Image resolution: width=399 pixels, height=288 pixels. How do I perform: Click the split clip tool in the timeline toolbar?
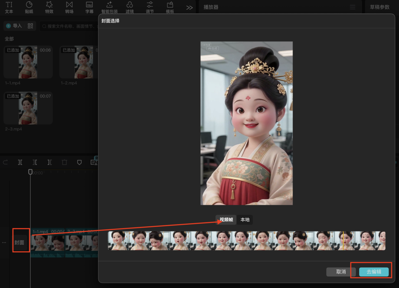point(20,162)
